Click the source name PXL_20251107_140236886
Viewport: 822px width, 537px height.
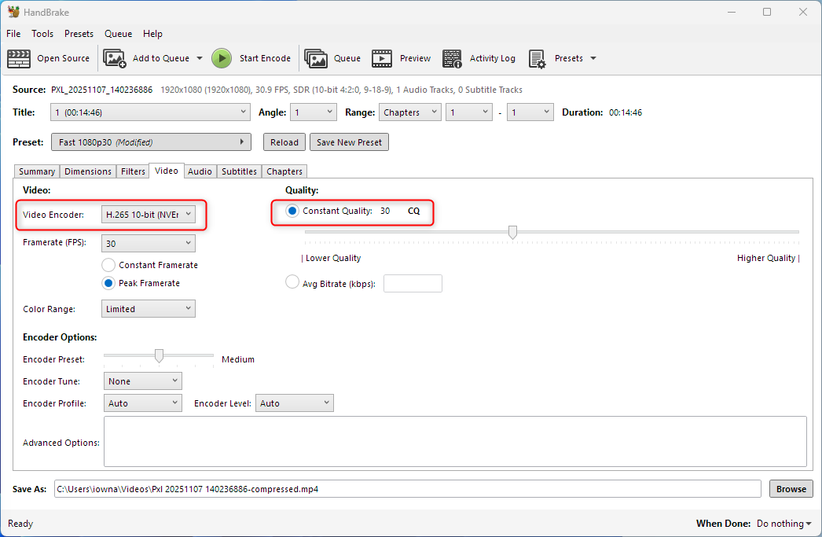(x=101, y=90)
